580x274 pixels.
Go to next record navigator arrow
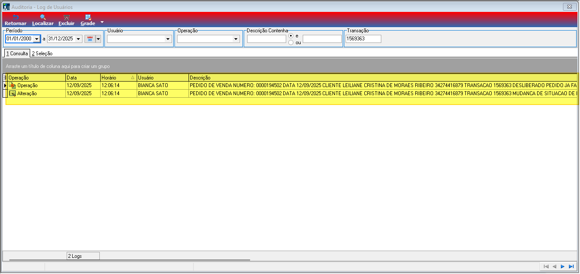point(563,266)
